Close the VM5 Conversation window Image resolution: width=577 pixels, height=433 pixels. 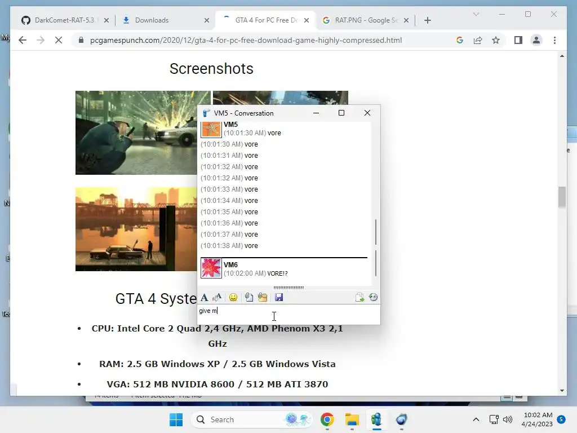tap(367, 113)
